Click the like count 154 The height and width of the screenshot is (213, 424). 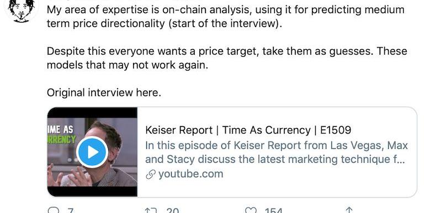pyautogui.click(x=273, y=210)
